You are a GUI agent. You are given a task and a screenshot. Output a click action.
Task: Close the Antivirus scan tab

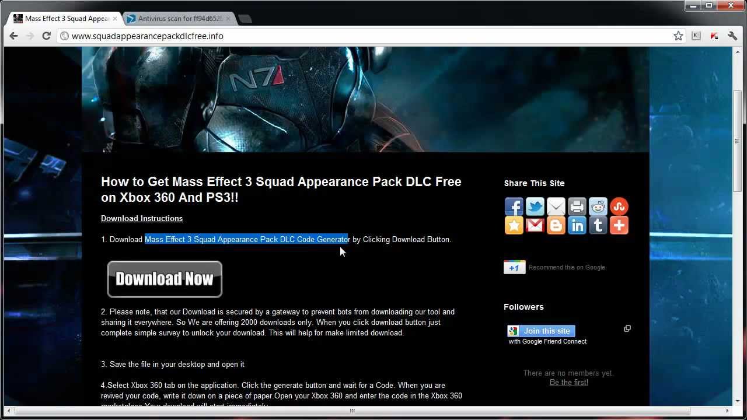click(228, 19)
